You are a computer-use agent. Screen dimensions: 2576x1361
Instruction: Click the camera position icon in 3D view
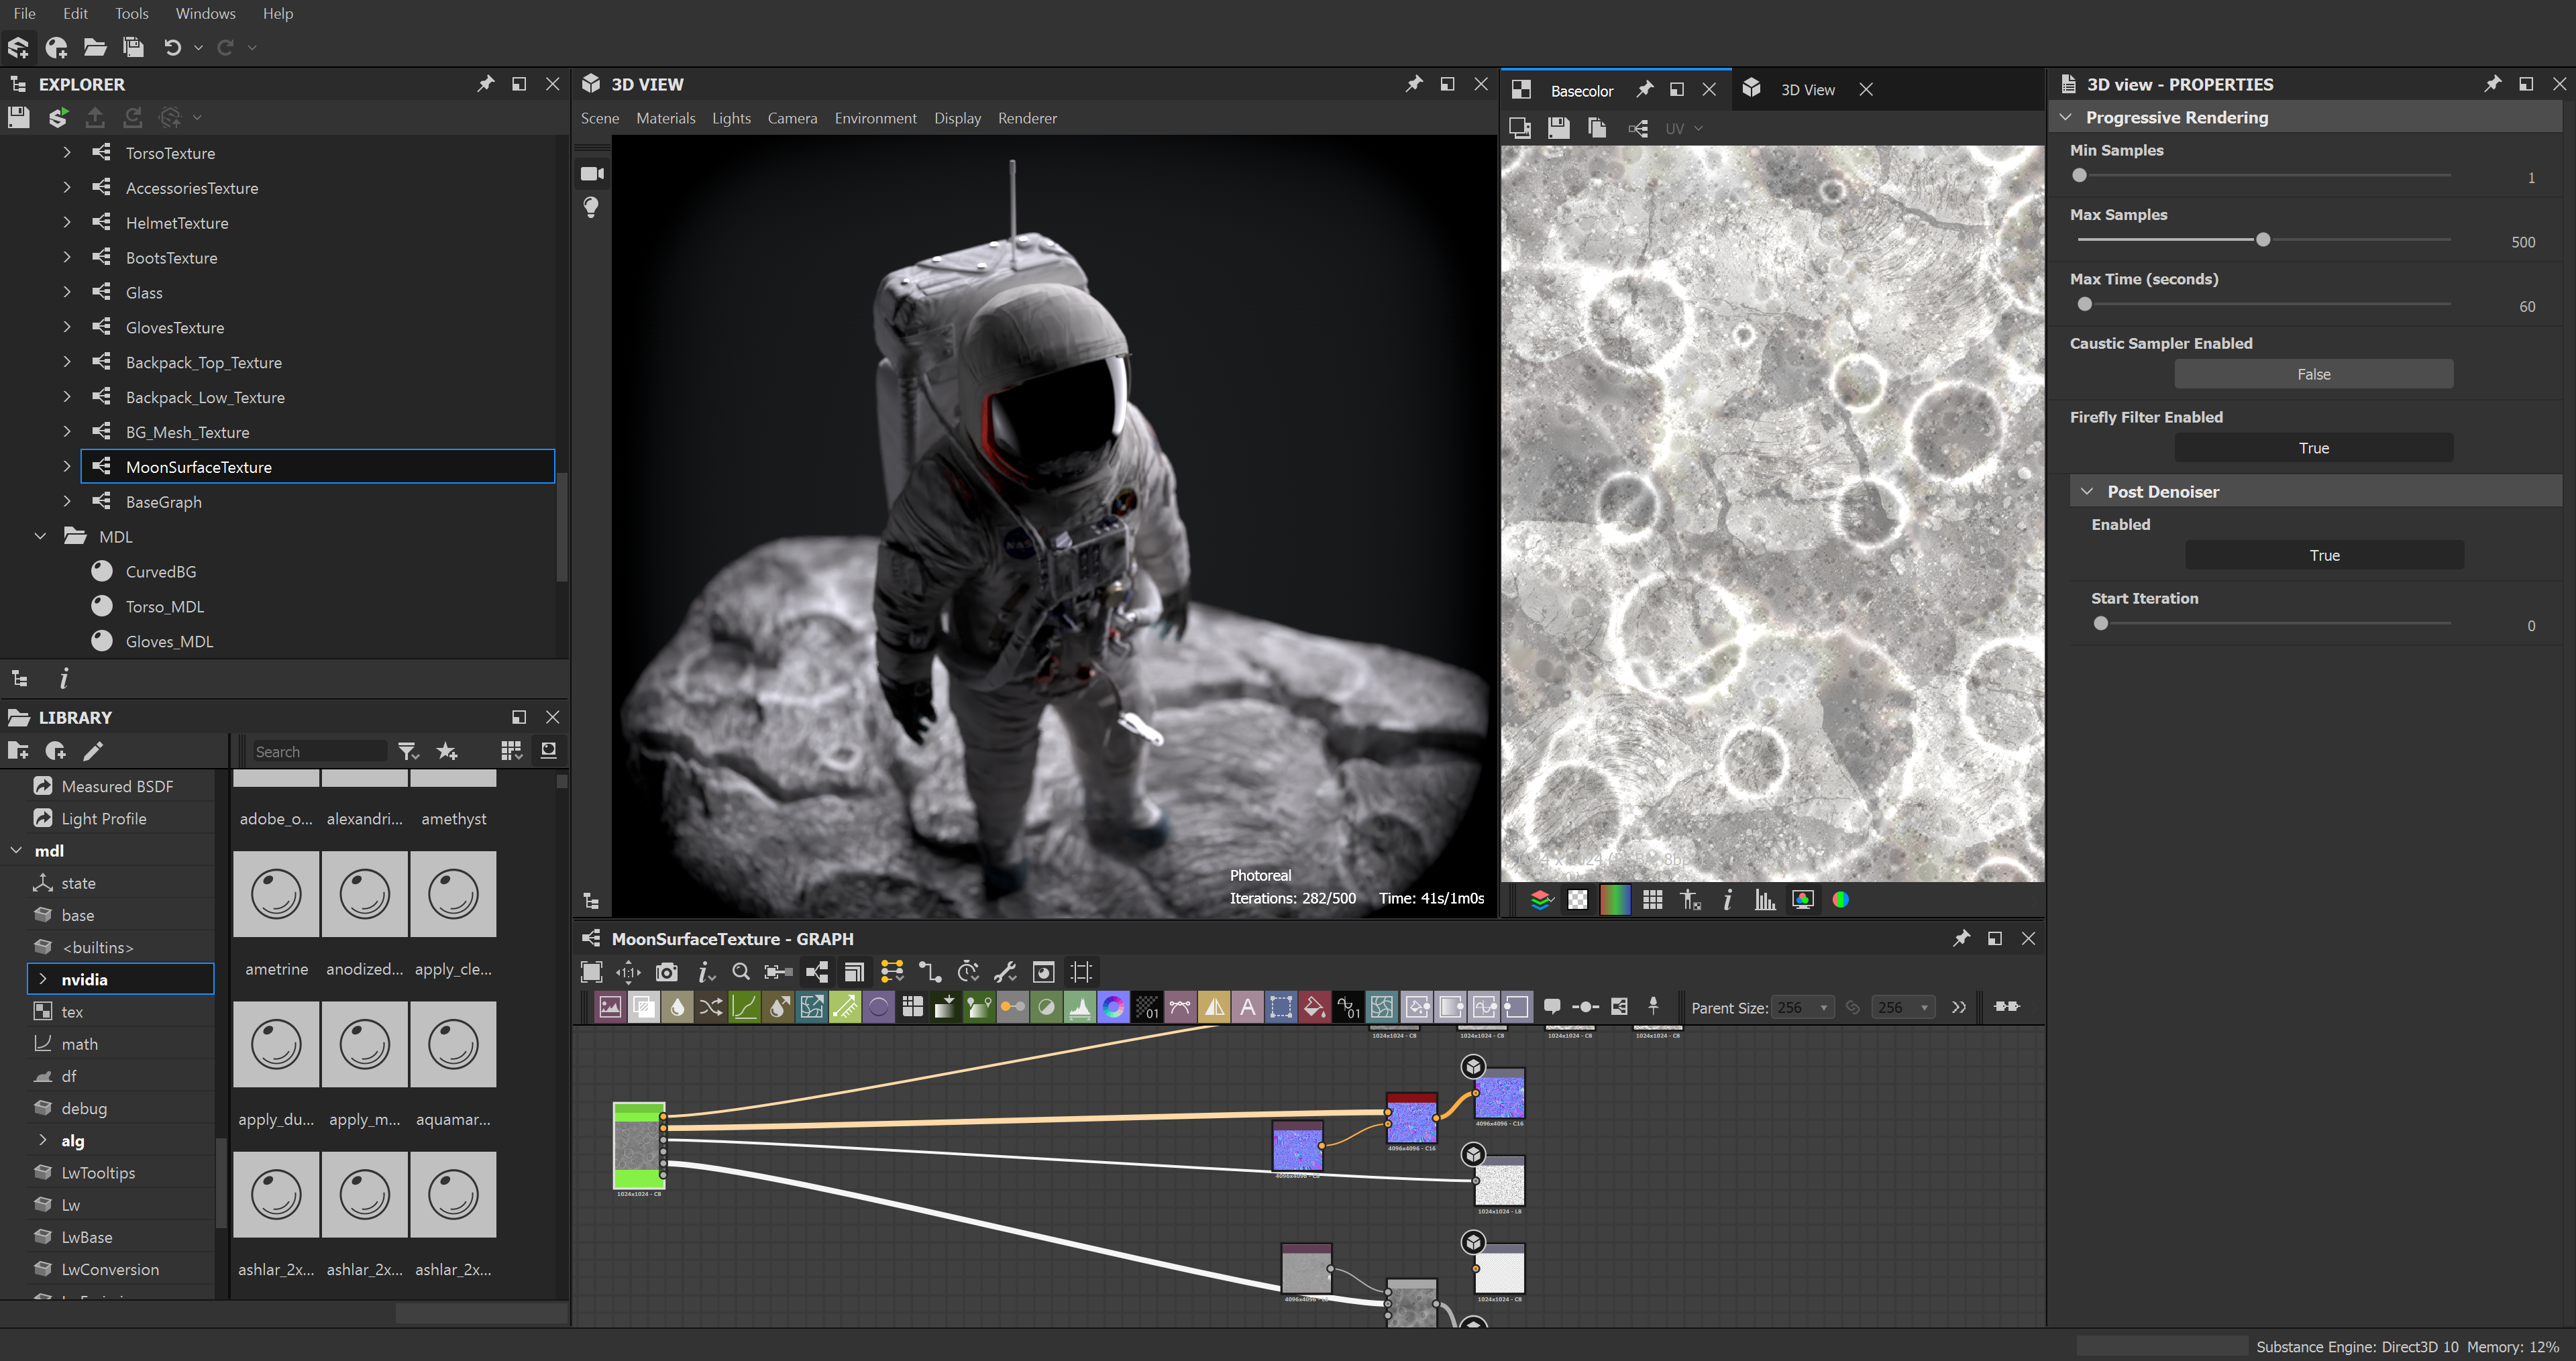coord(591,170)
